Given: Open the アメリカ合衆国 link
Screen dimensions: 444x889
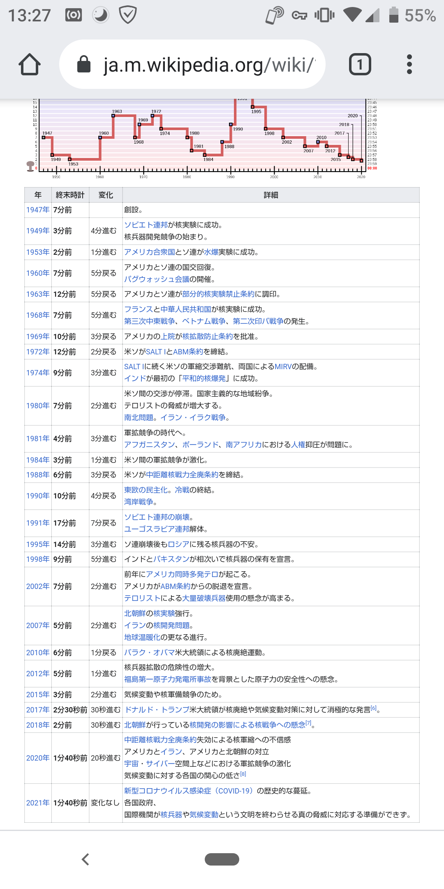Looking at the screenshot, I should tap(150, 252).
